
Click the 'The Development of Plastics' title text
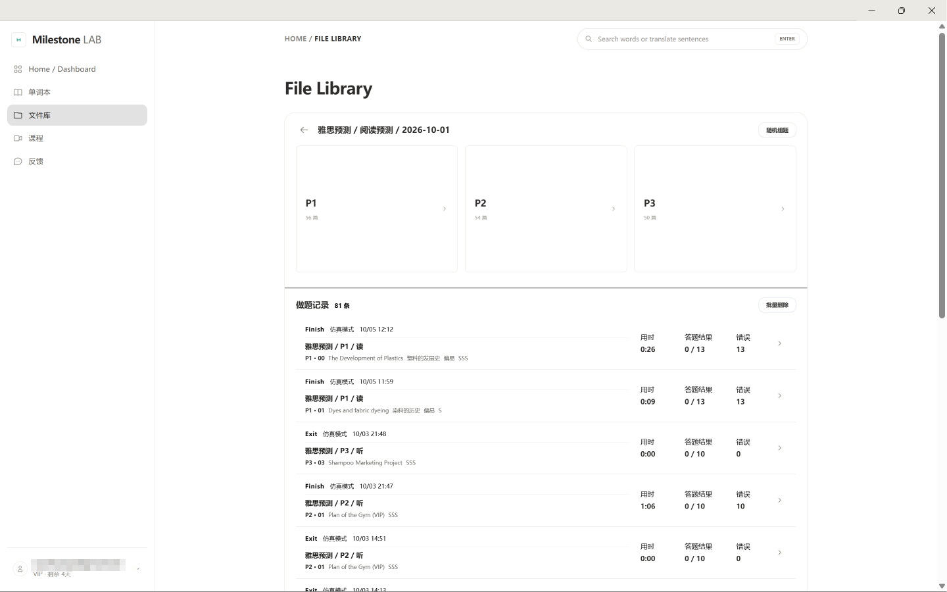pyautogui.click(x=366, y=358)
